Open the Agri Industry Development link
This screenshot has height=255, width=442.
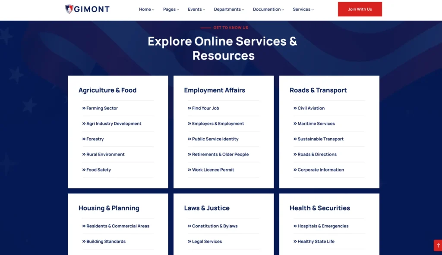[114, 124]
